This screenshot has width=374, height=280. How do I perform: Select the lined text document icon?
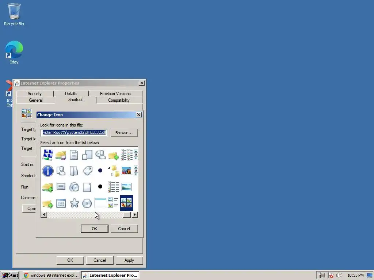coord(74,155)
